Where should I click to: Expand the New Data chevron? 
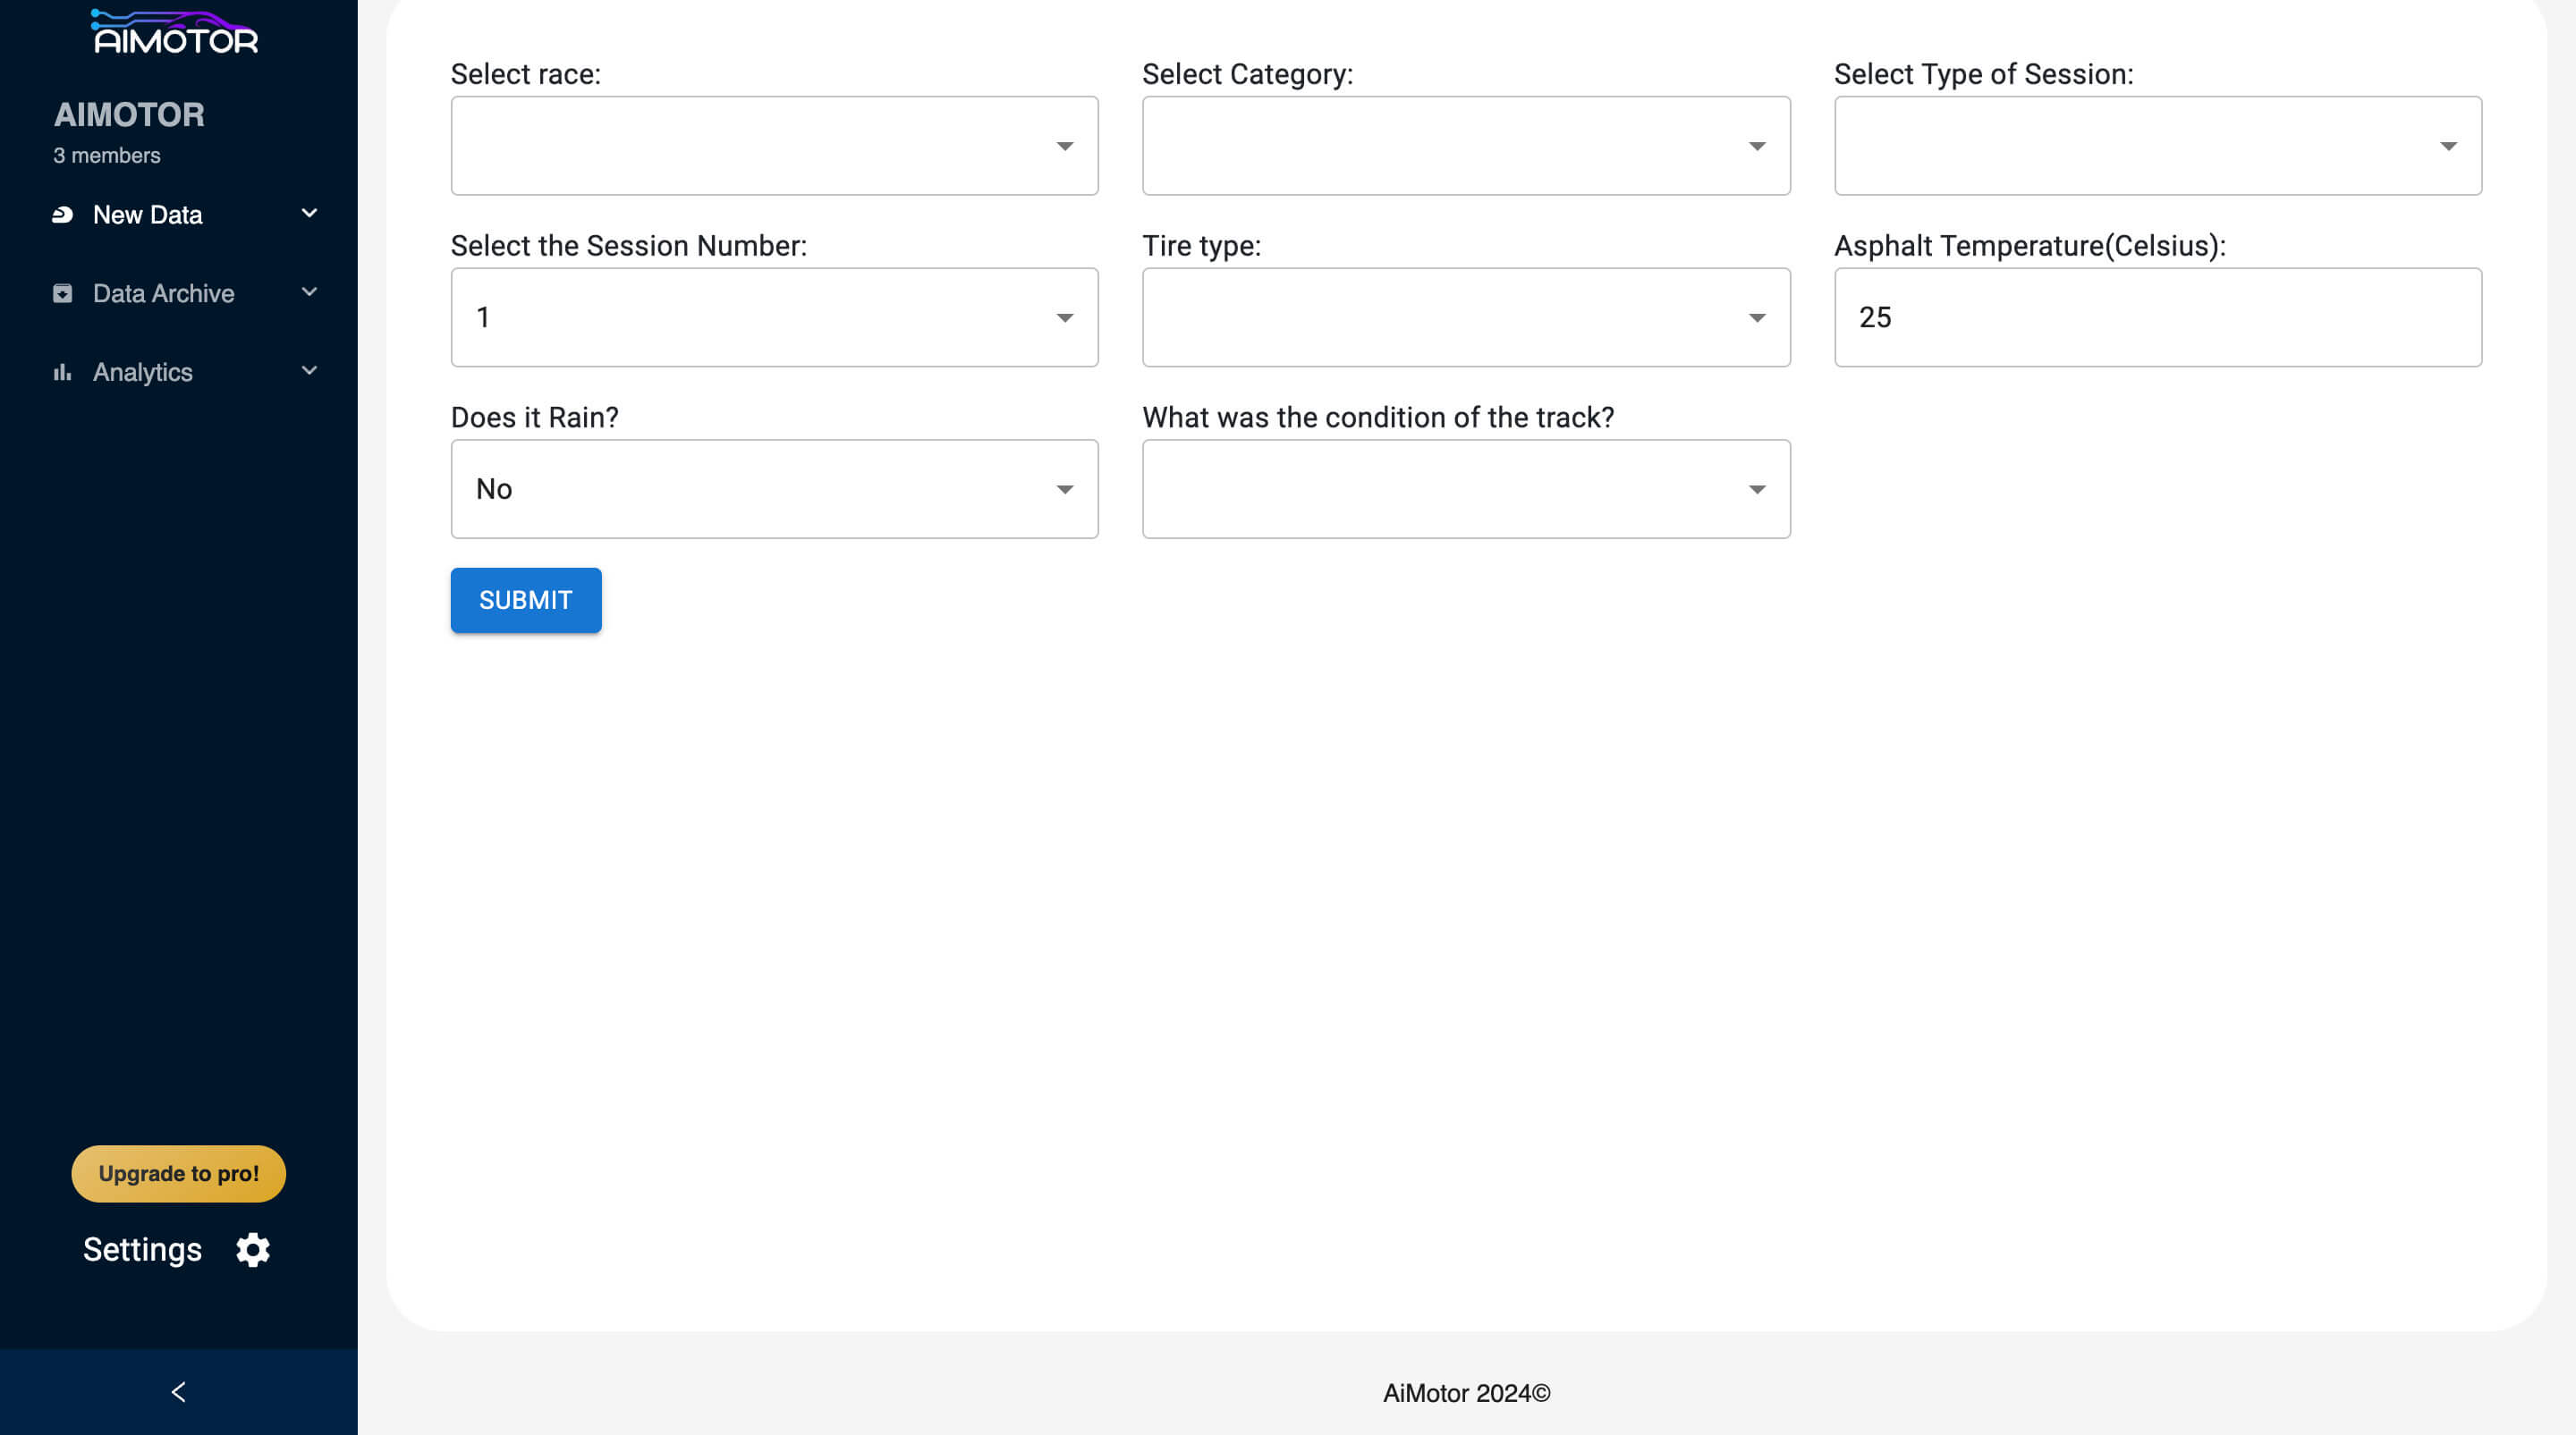[309, 214]
